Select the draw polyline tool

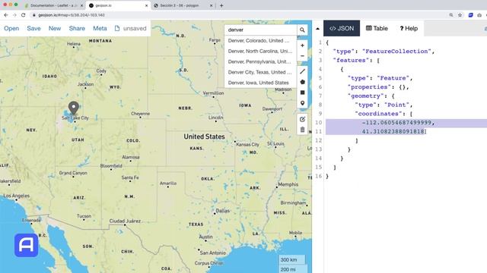(302, 71)
